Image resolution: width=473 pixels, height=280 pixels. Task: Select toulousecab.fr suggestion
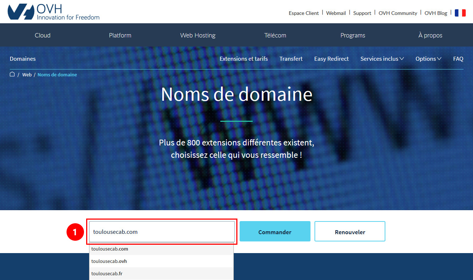pyautogui.click(x=161, y=273)
